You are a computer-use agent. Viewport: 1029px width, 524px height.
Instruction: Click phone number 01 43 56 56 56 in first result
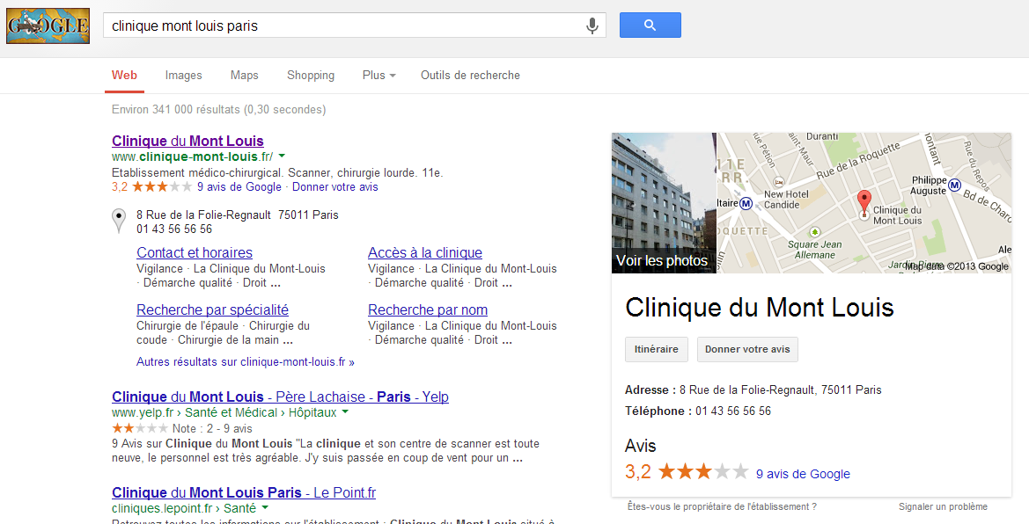click(174, 229)
